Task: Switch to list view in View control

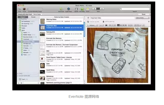Action: coord(94,9)
